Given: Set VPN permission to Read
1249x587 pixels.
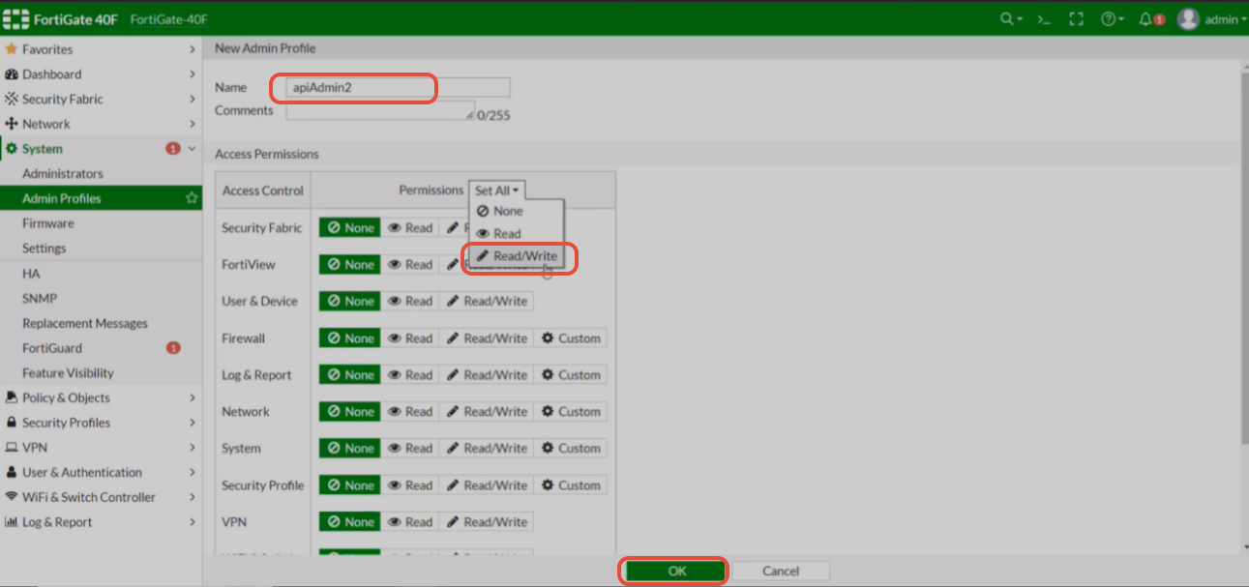Looking at the screenshot, I should (410, 522).
